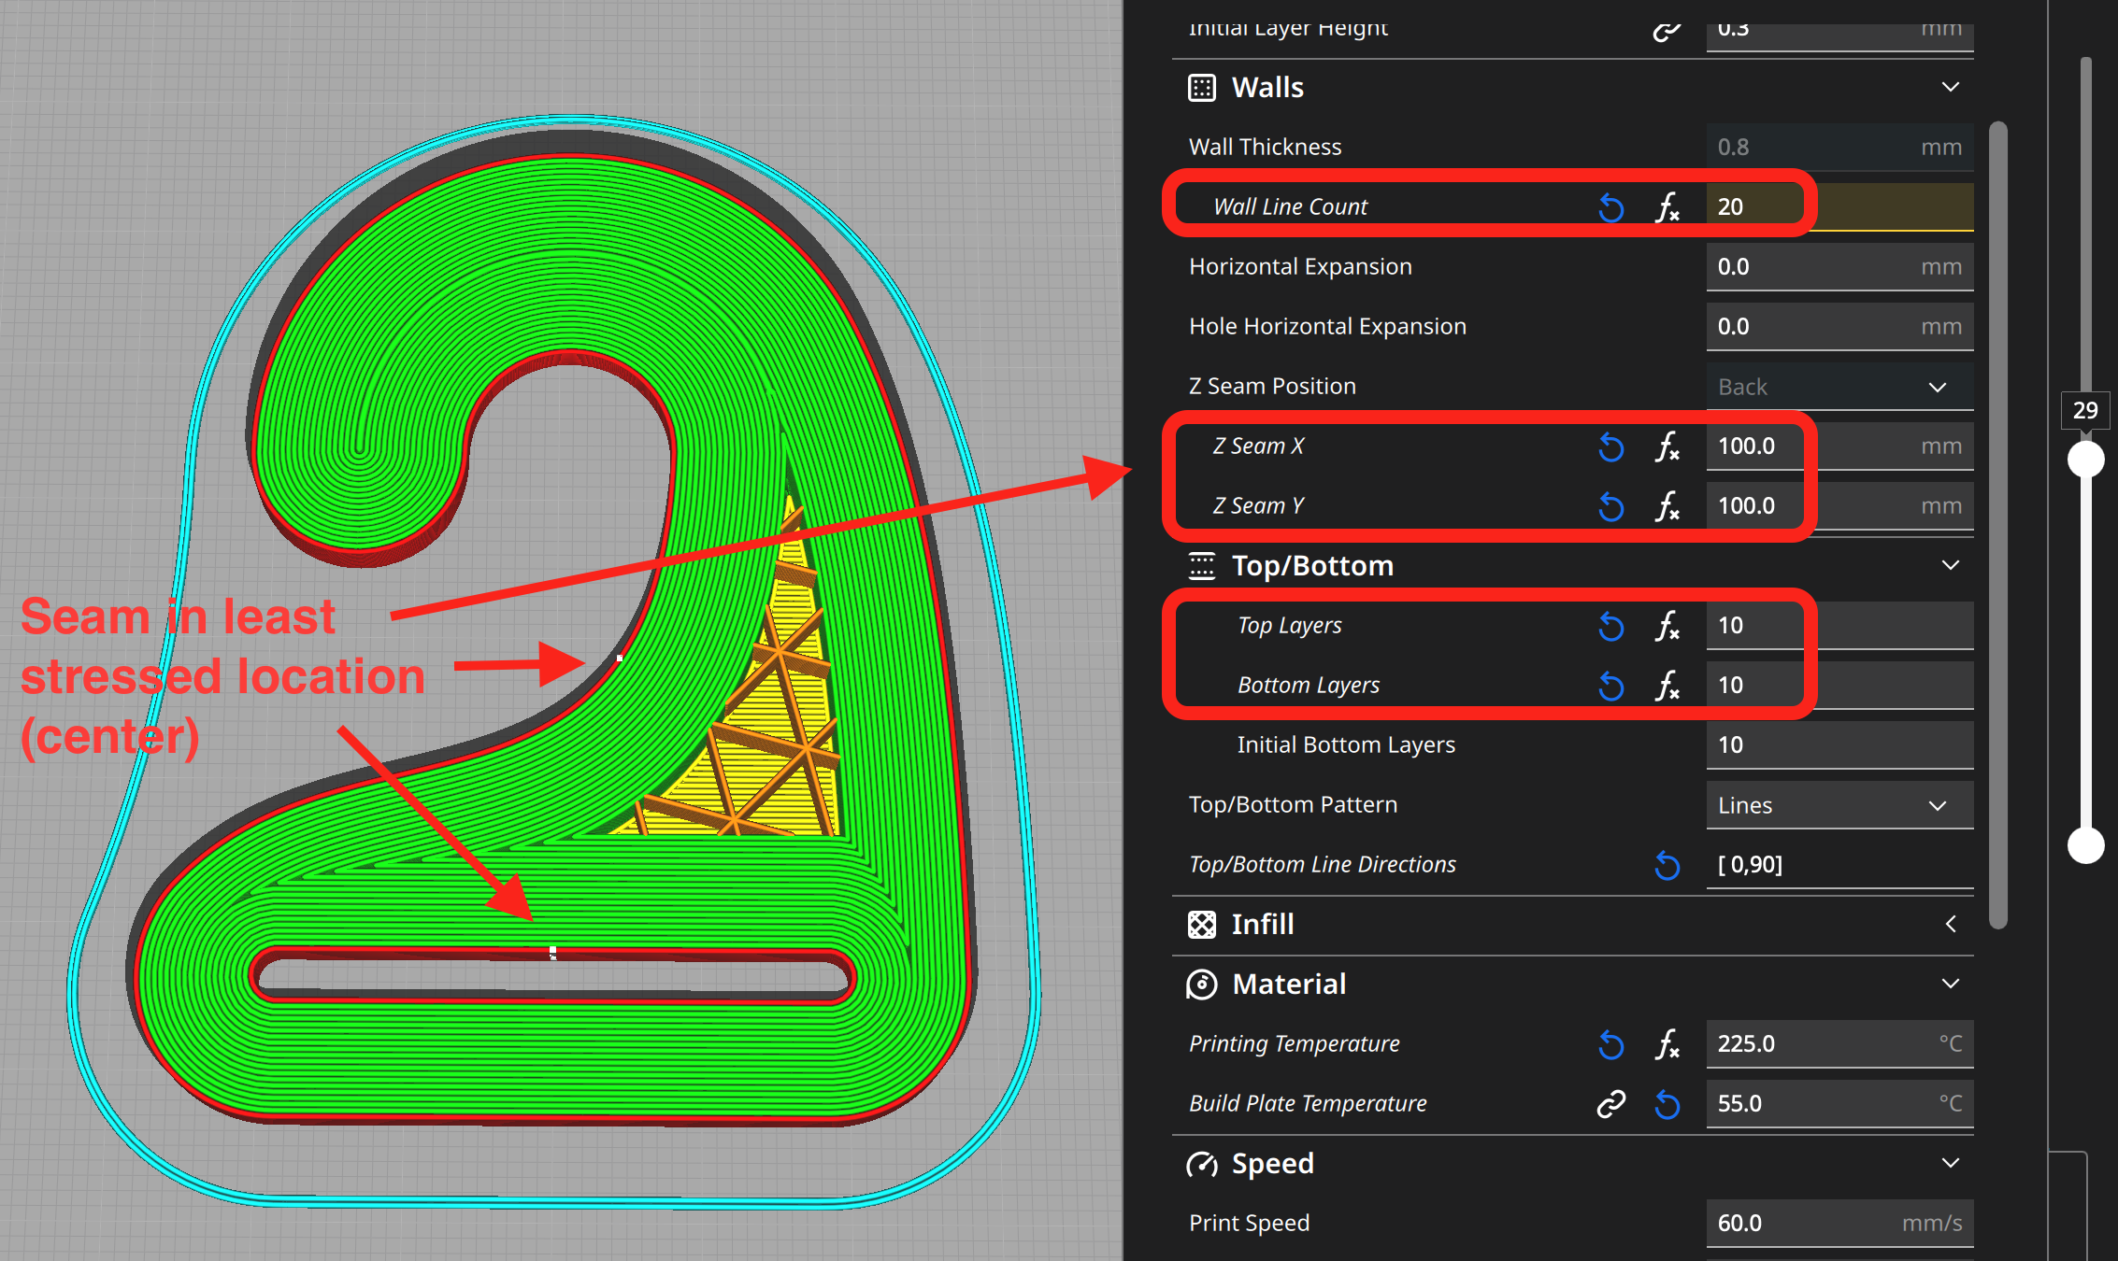This screenshot has width=2118, height=1261.
Task: Reset the Printing Temperature value
Action: click(1611, 1044)
